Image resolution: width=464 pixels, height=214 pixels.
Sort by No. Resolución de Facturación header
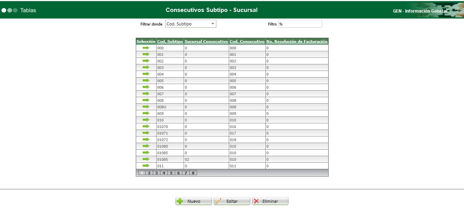coord(297,41)
